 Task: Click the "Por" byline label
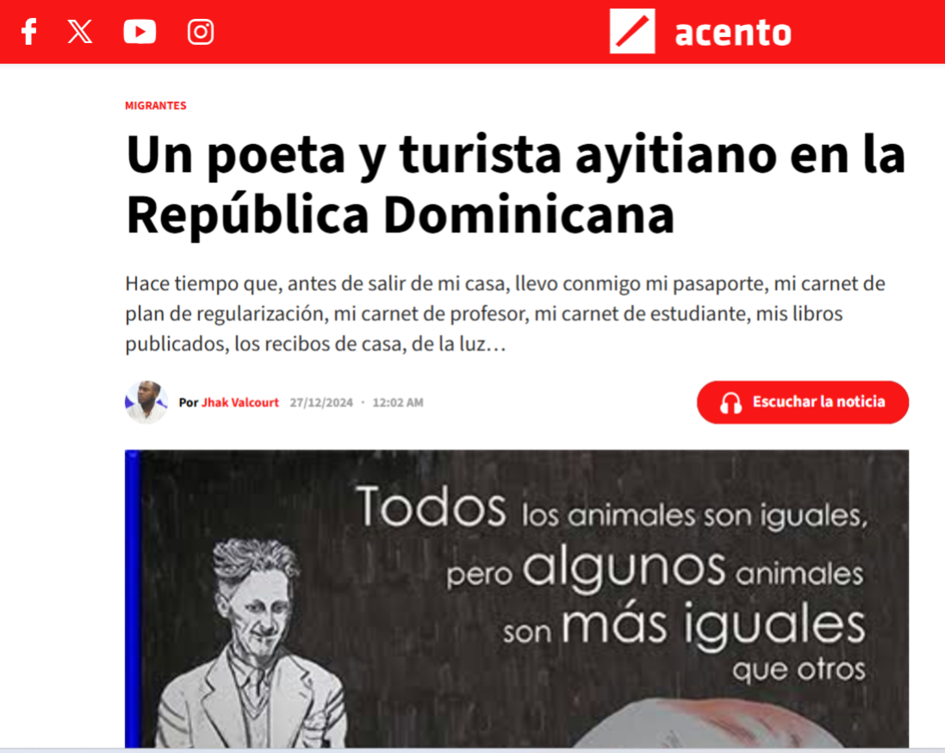tap(188, 402)
